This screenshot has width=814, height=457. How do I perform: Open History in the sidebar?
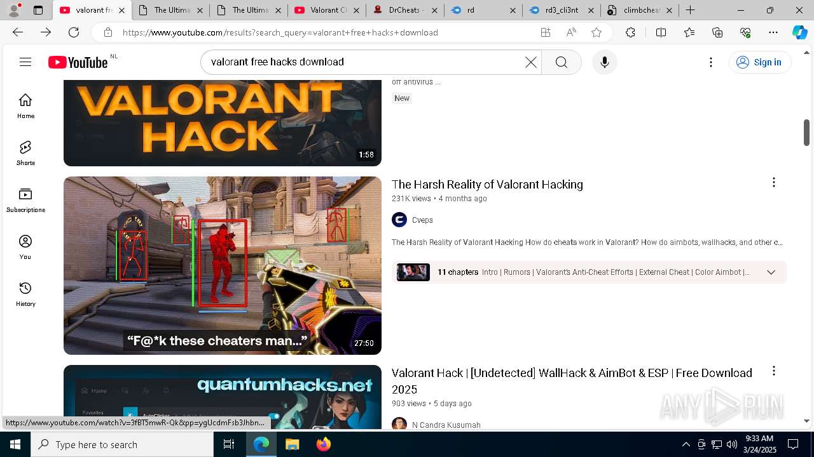(25, 294)
